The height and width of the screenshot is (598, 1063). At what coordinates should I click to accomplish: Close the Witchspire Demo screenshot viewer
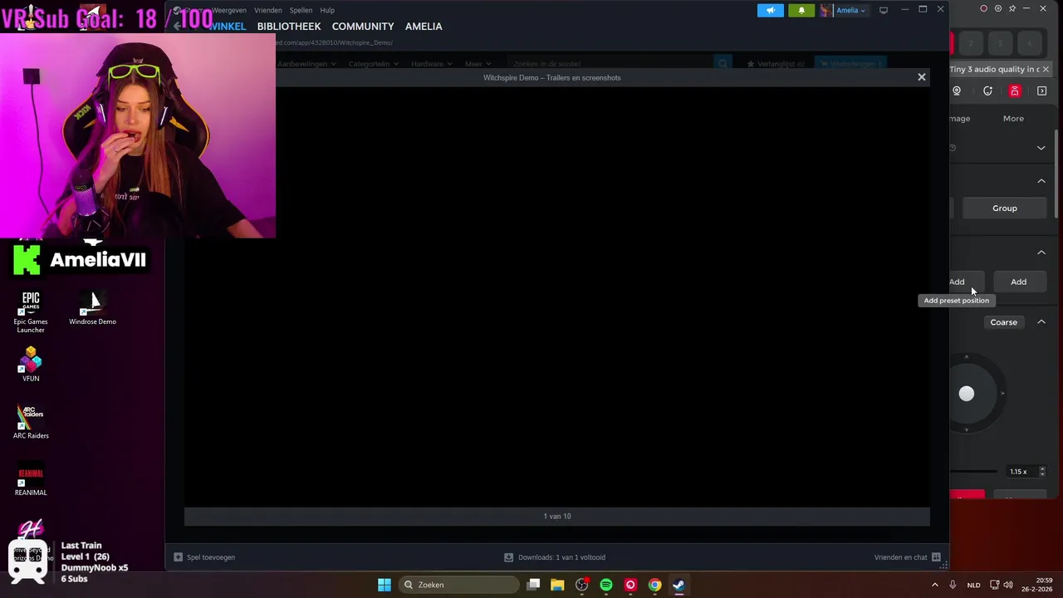pyautogui.click(x=921, y=76)
